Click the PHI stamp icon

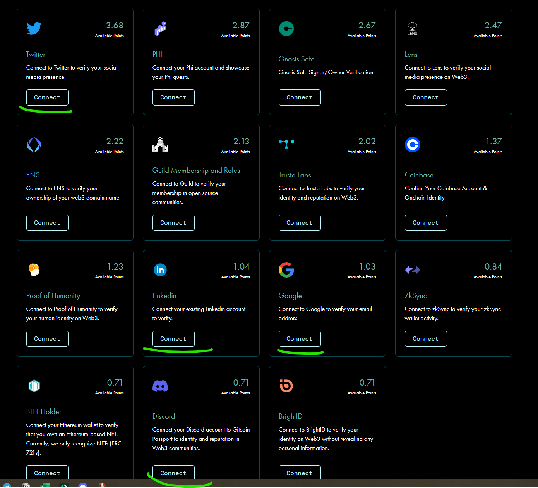point(160,29)
